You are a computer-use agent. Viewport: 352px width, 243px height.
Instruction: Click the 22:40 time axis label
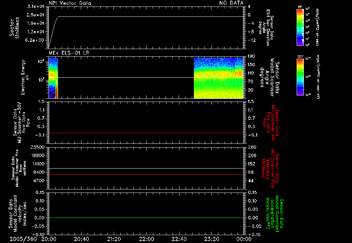point(179,239)
